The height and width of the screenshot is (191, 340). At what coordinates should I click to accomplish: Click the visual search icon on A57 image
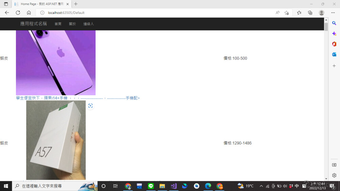point(90,106)
